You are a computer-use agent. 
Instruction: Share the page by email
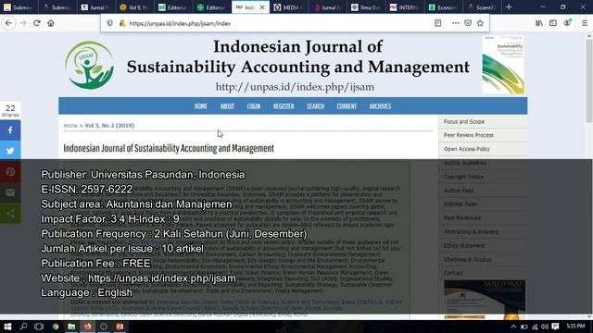pos(10,192)
